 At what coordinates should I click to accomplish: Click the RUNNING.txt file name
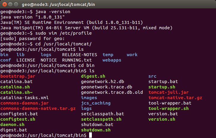click(79, 60)
